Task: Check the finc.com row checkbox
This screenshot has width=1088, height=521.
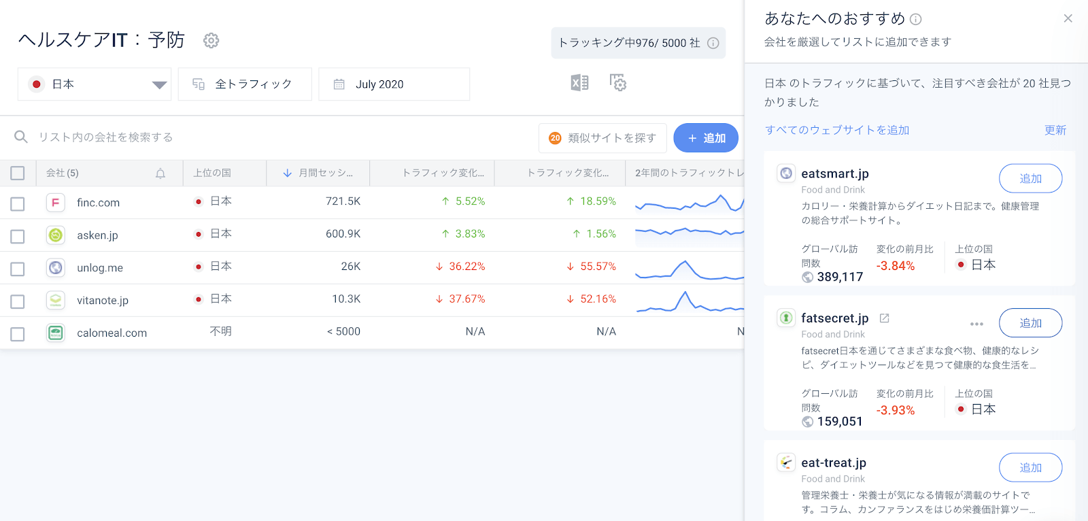Action: coord(18,204)
